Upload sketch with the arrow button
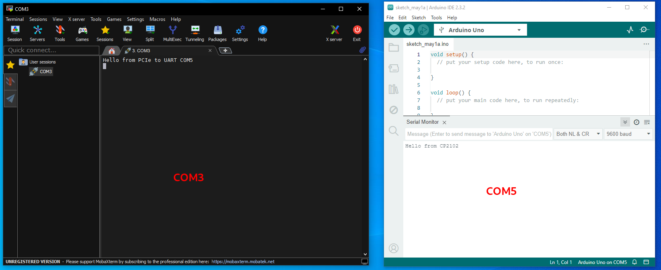The image size is (661, 270). pyautogui.click(x=409, y=30)
